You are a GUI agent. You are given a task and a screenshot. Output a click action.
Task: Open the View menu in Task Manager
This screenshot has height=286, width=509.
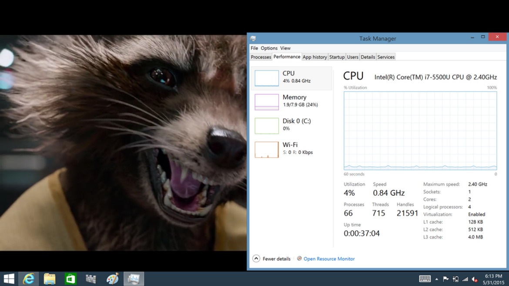point(285,48)
